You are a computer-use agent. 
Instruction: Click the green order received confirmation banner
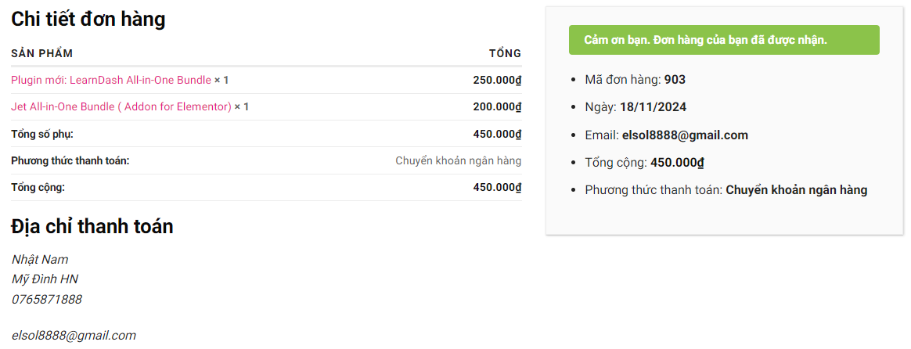(x=723, y=40)
